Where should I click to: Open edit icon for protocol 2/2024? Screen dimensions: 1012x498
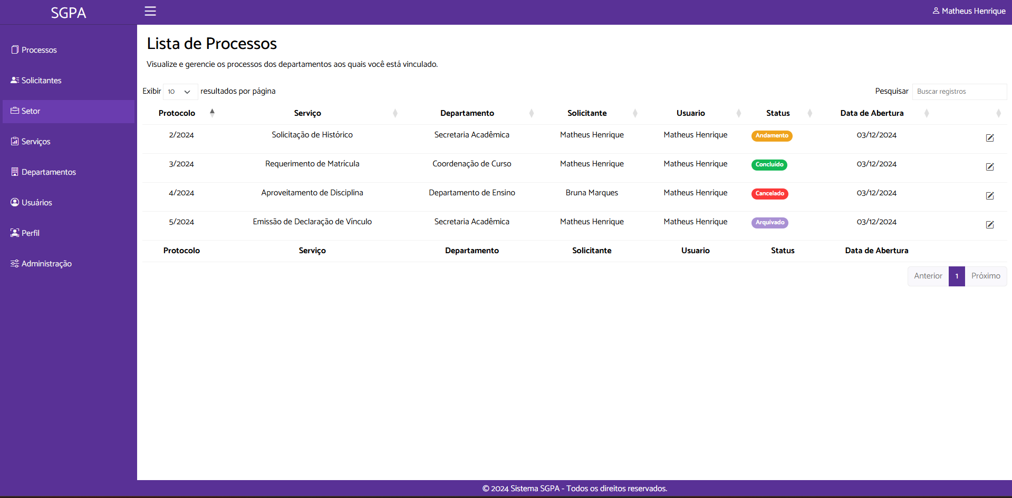pos(990,138)
